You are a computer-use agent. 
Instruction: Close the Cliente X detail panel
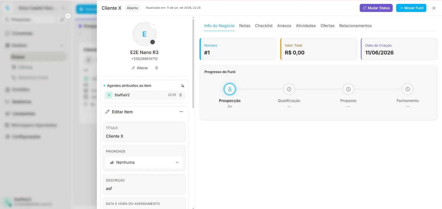click(434, 8)
